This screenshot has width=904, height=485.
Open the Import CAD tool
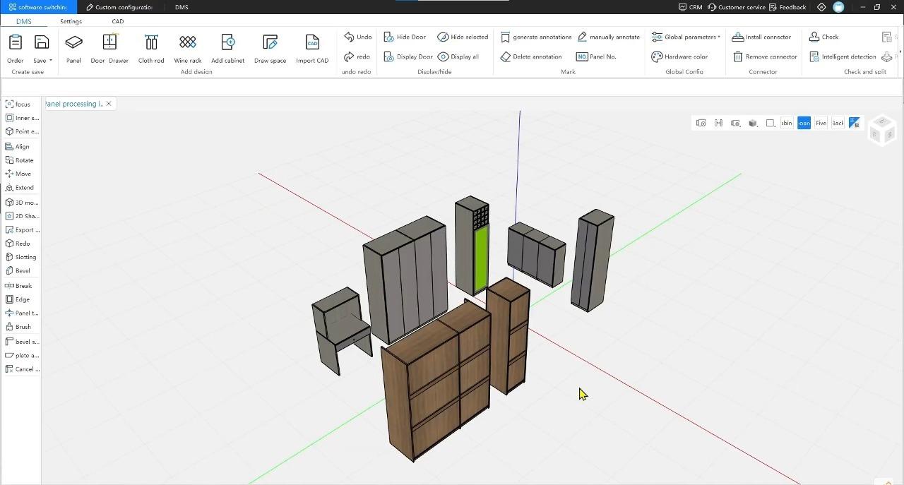pyautogui.click(x=312, y=48)
